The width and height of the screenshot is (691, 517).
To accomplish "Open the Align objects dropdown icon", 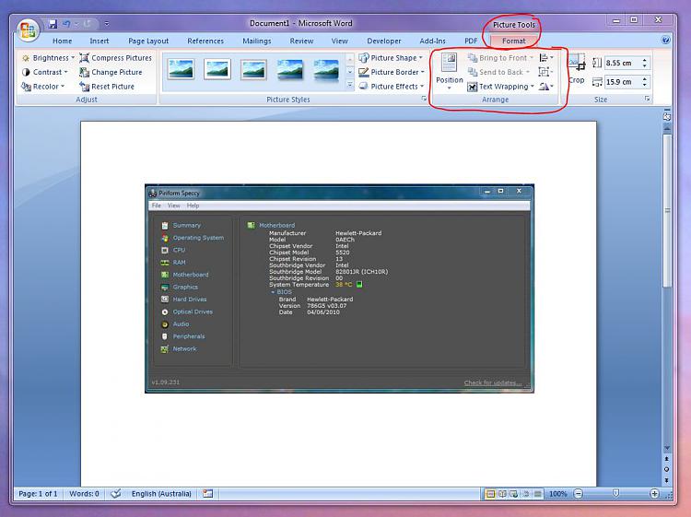I will tap(546, 58).
